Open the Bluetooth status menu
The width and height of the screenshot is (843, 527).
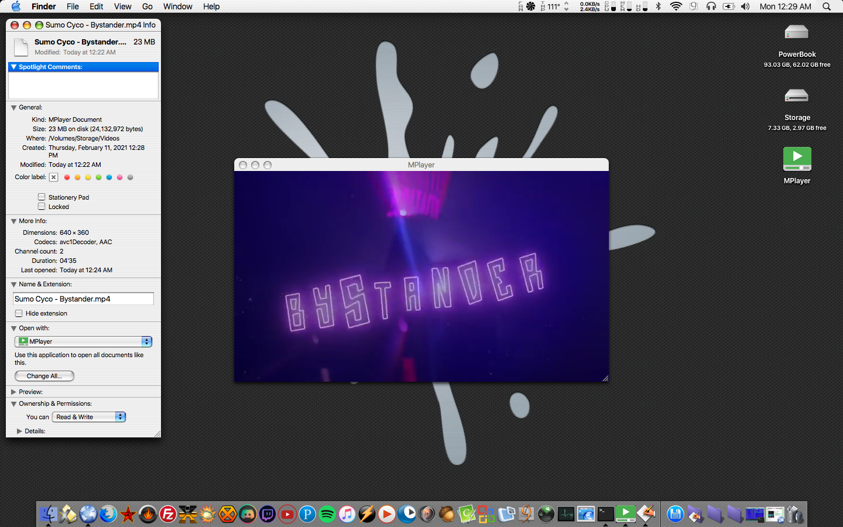coord(658,6)
